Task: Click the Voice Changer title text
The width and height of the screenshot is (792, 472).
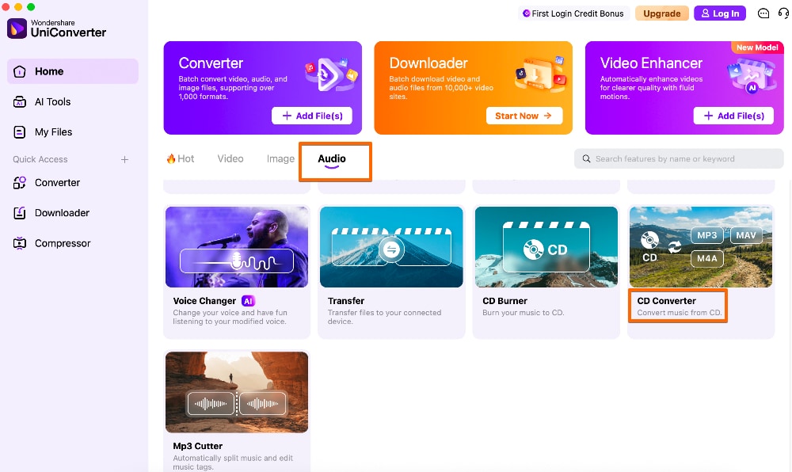Action: coord(204,301)
